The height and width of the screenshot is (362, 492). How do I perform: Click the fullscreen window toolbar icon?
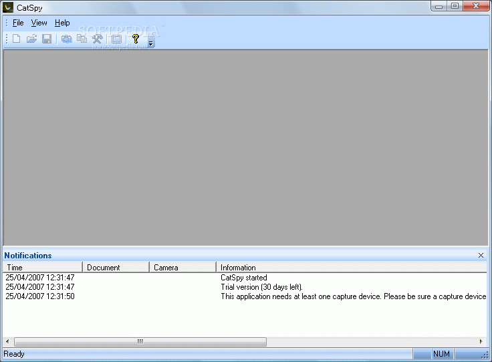click(x=116, y=39)
